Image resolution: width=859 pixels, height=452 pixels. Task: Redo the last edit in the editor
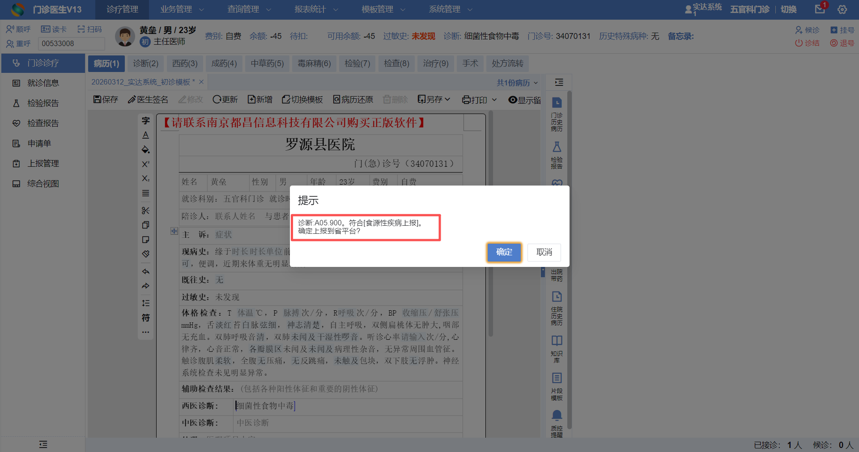click(146, 286)
